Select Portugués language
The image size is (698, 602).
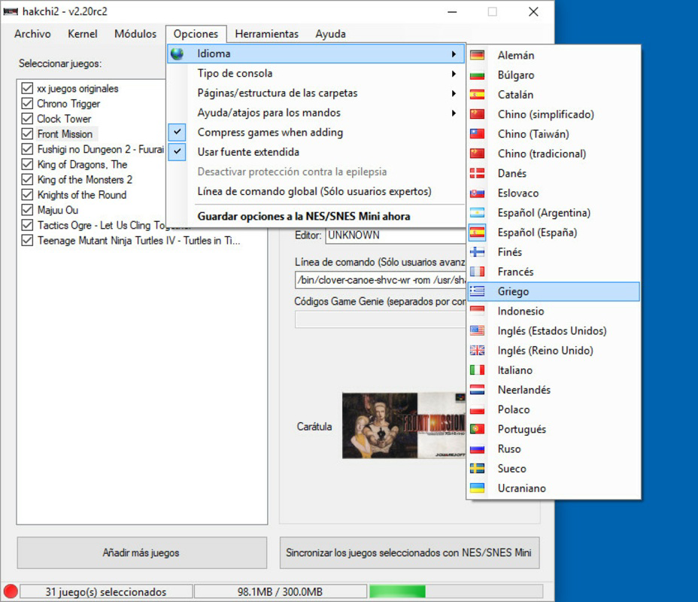pyautogui.click(x=554, y=429)
